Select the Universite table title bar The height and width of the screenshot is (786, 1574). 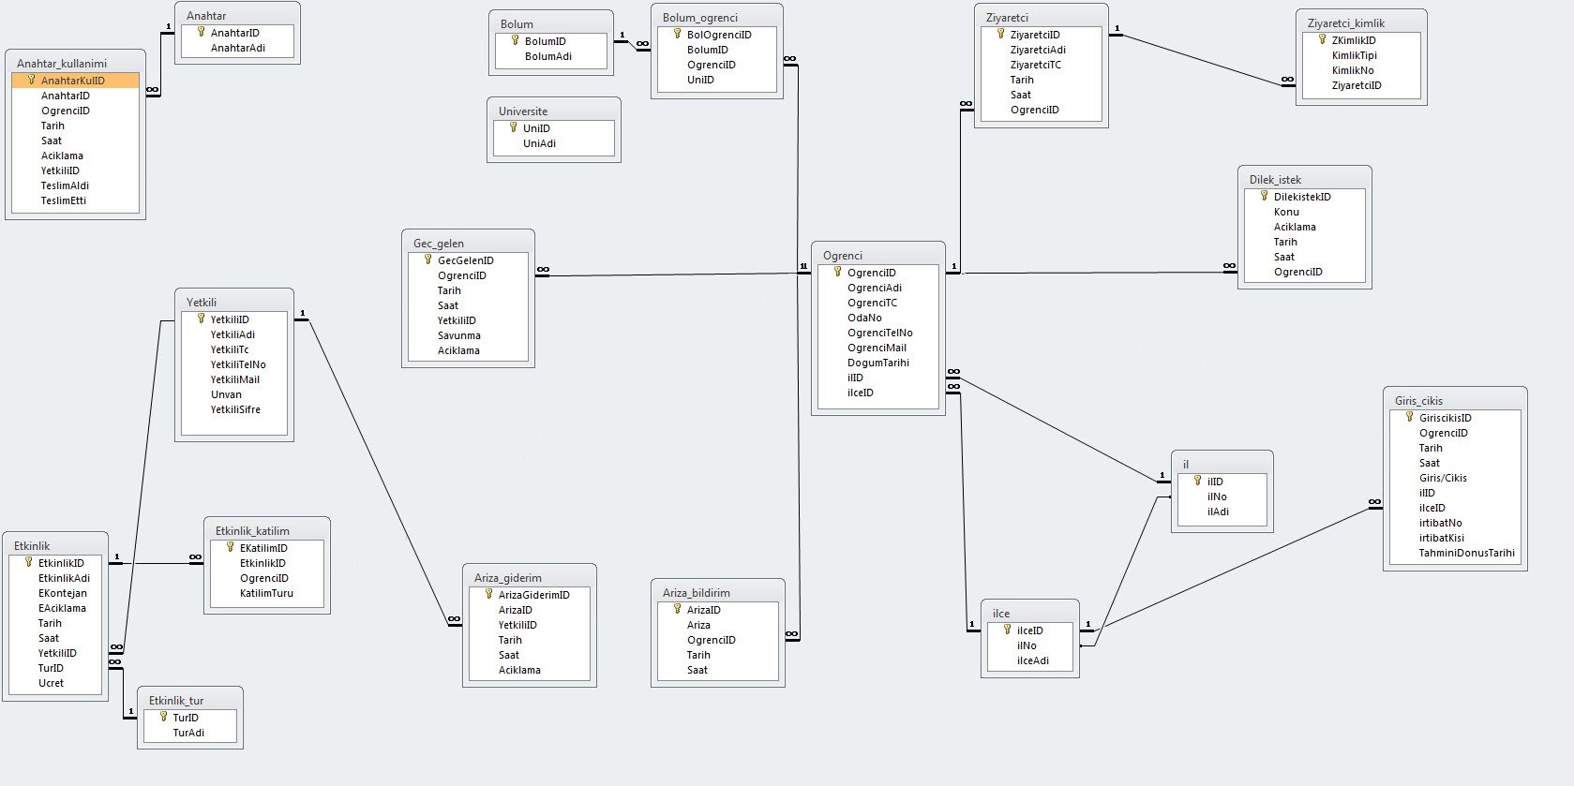553,111
